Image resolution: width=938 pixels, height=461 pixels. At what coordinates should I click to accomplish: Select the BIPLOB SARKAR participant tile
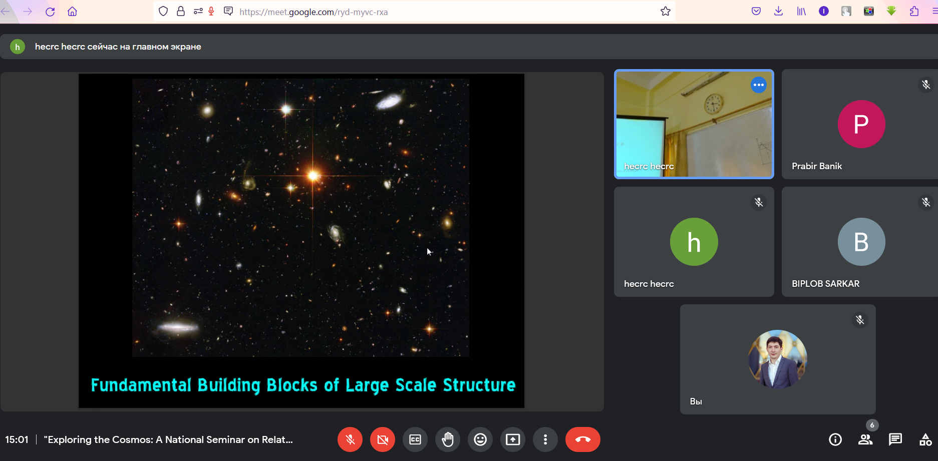pyautogui.click(x=860, y=242)
